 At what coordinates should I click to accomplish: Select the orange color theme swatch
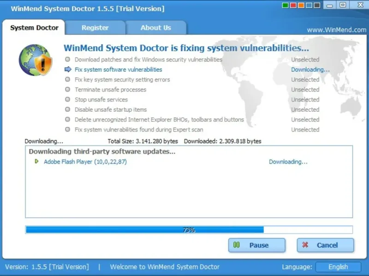pos(301,5)
